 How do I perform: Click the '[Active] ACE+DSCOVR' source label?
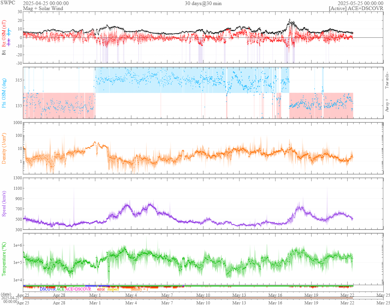click(x=356, y=8)
